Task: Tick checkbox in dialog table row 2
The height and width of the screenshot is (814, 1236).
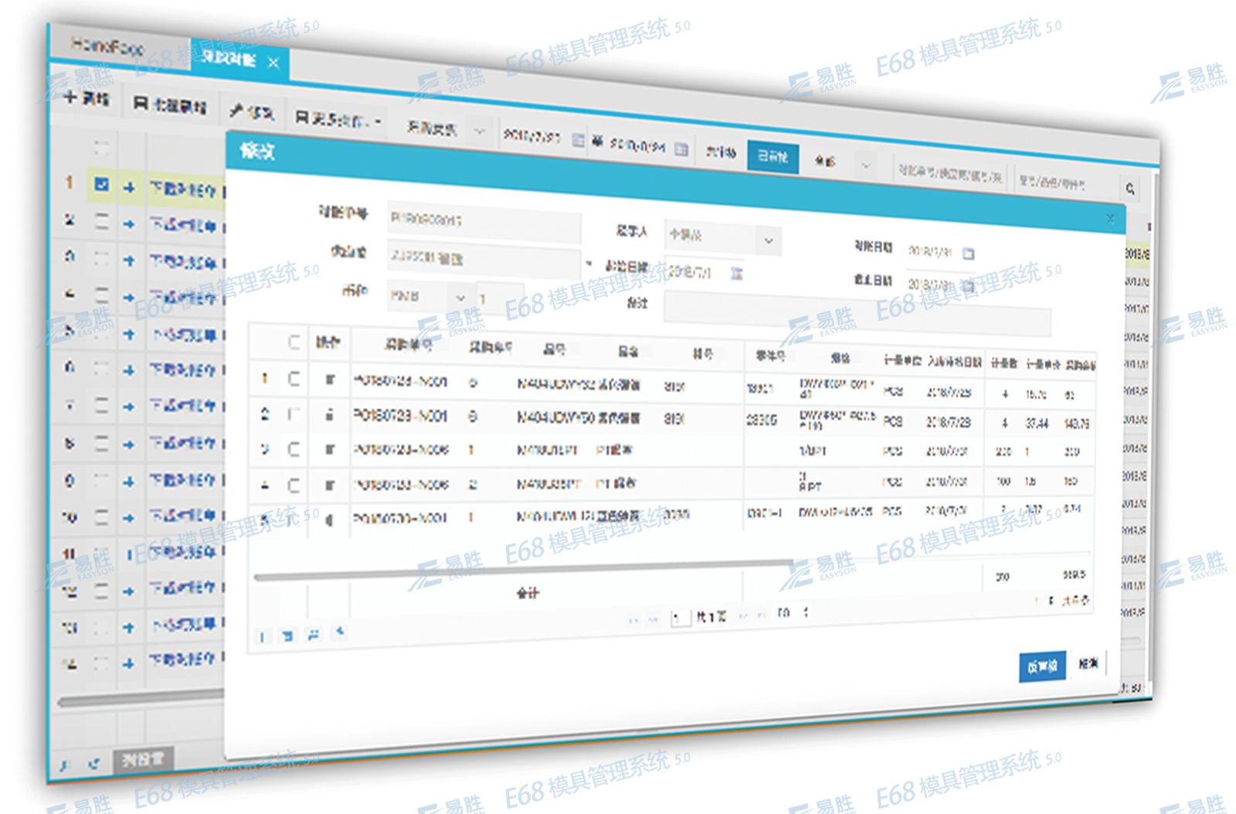Action: [x=294, y=415]
